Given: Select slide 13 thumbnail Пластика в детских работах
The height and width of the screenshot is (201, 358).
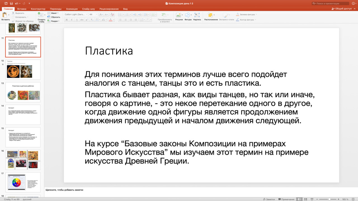Looking at the screenshot, I should pyautogui.click(x=23, y=92).
